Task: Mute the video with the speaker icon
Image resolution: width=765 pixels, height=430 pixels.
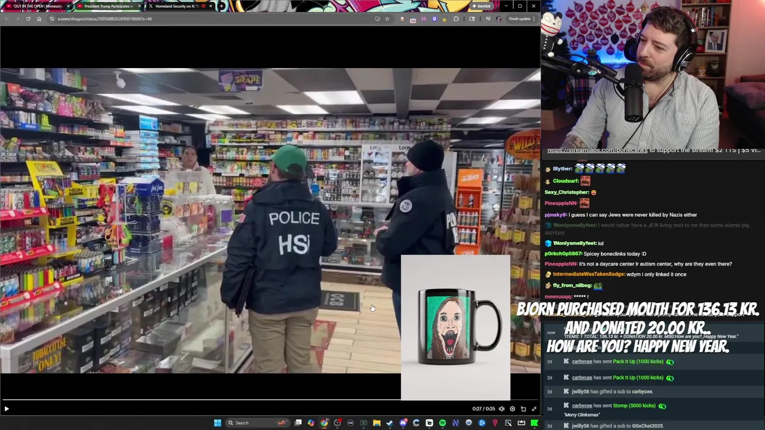Action: point(501,408)
